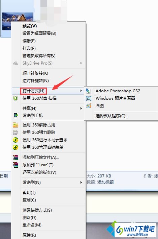Open 选择默认程序(C)... option

tap(112, 116)
